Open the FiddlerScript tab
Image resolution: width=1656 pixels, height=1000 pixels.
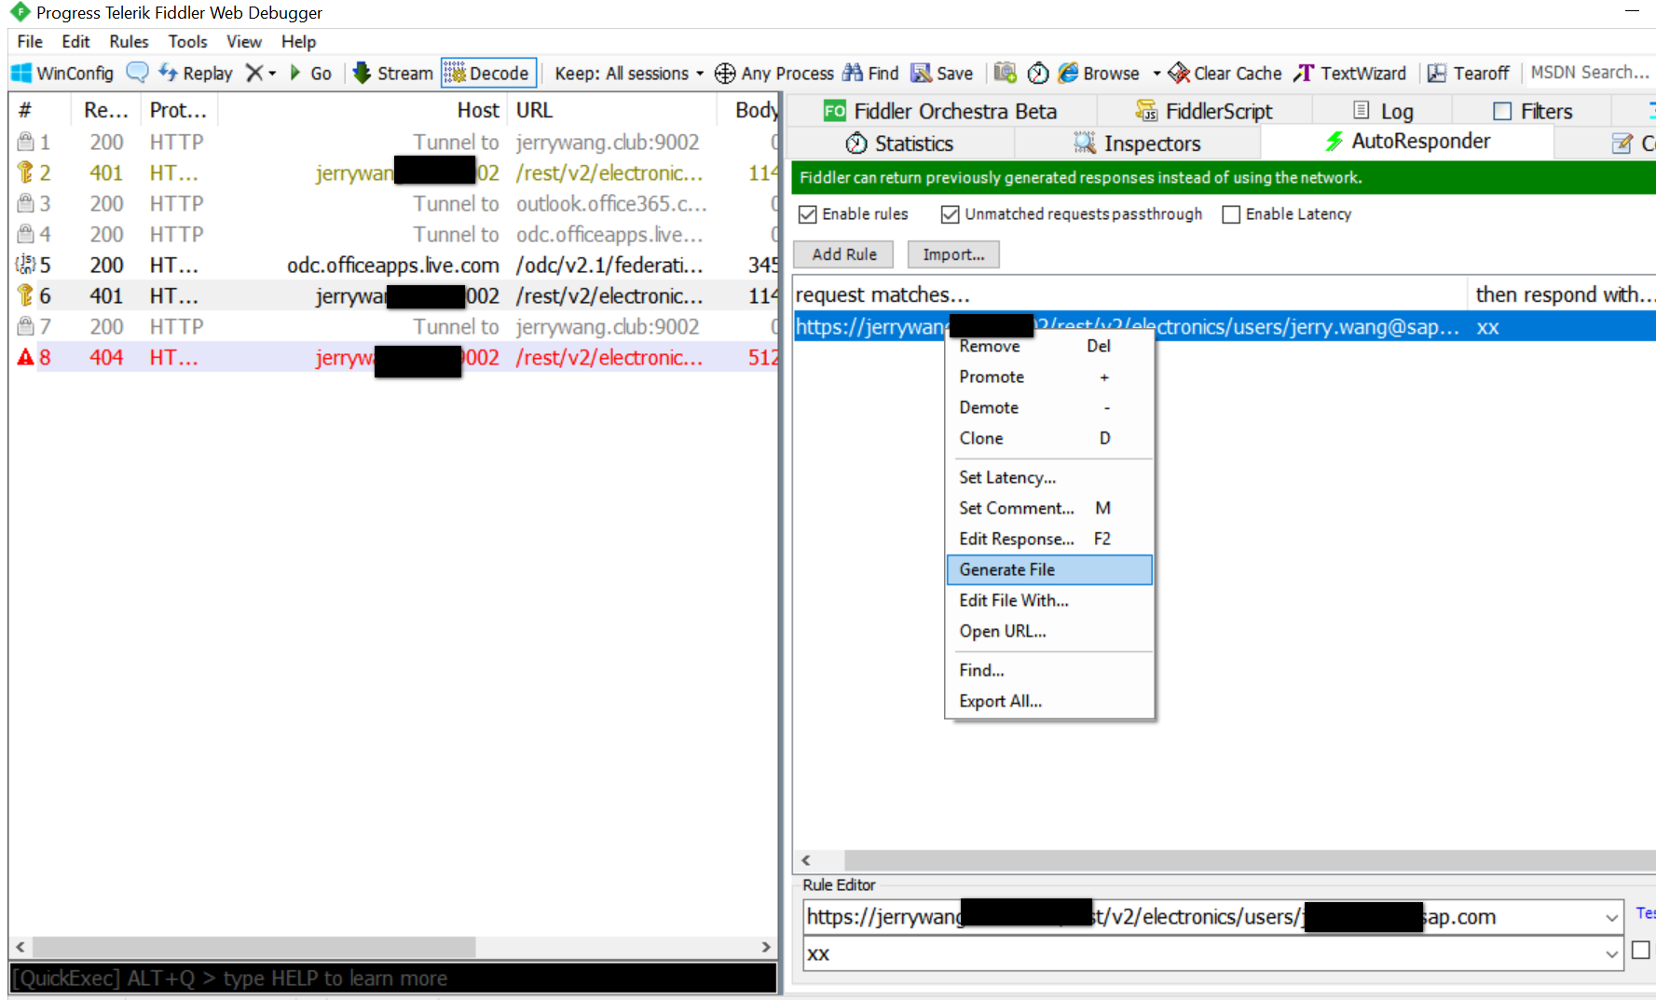(1204, 111)
